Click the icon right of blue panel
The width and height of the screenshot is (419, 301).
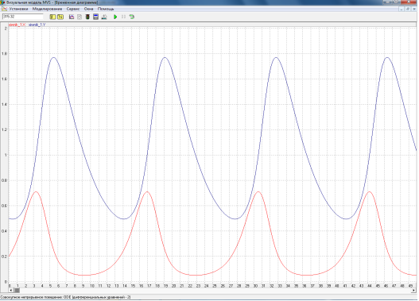(104, 17)
